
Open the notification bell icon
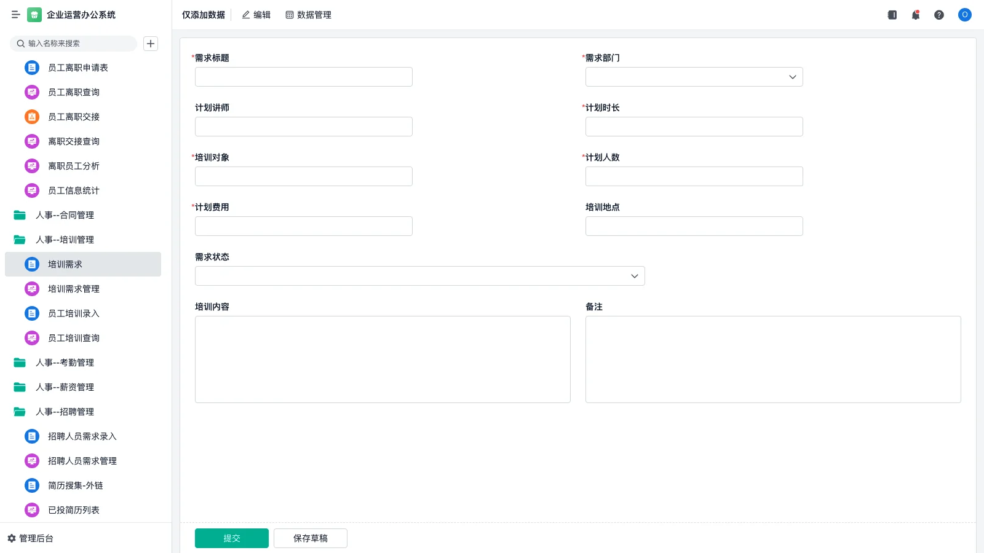pyautogui.click(x=916, y=15)
